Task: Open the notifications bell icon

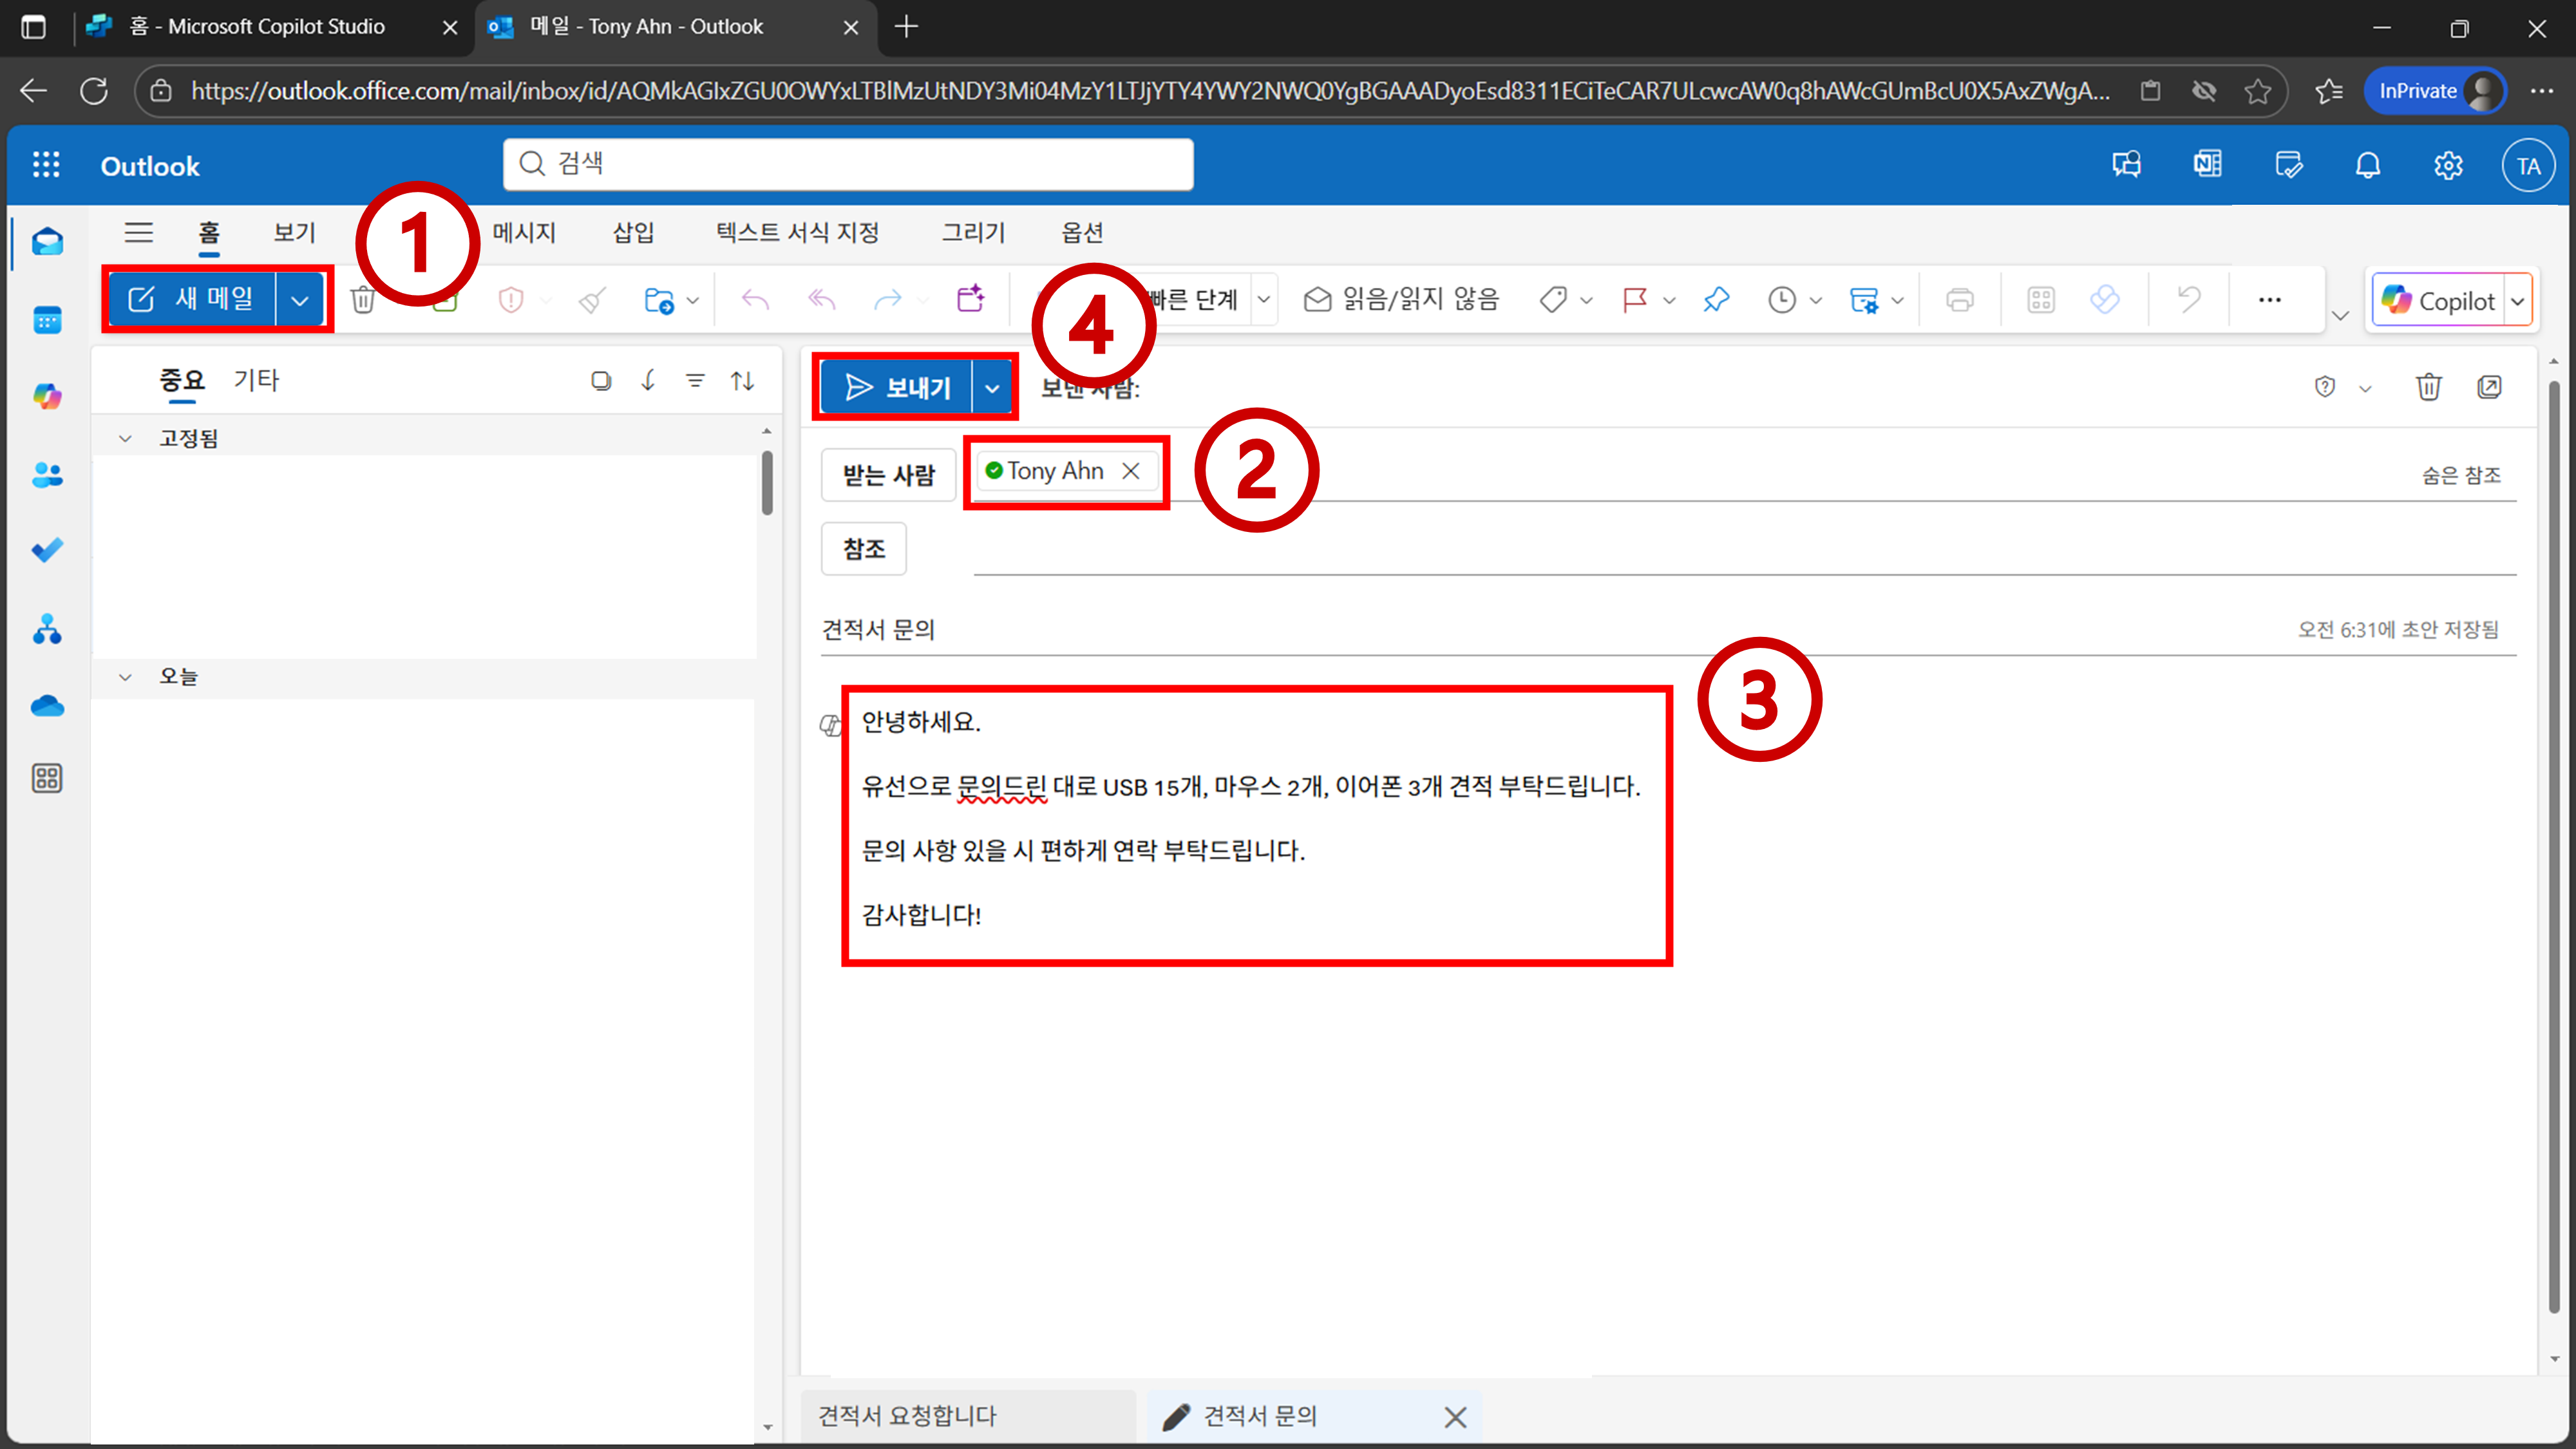Action: [x=2367, y=166]
